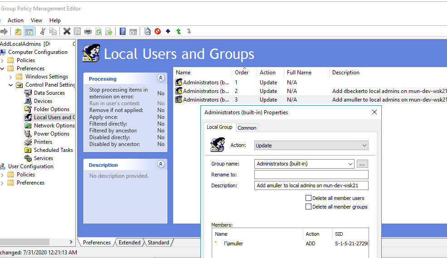Collapse the Processing panel section
The width and height of the screenshot is (447, 258).
pos(160,78)
